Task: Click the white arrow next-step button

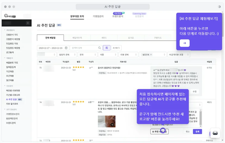Action: [185, 43]
